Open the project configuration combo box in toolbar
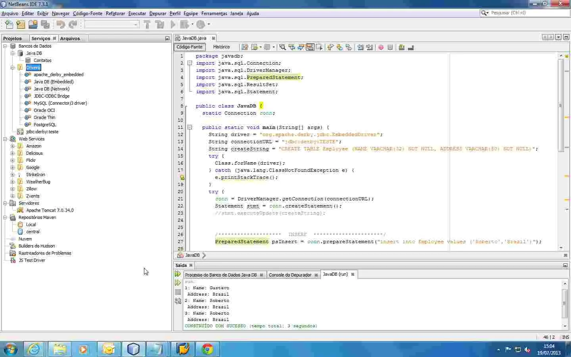571x357 pixels. pyautogui.click(x=112, y=25)
